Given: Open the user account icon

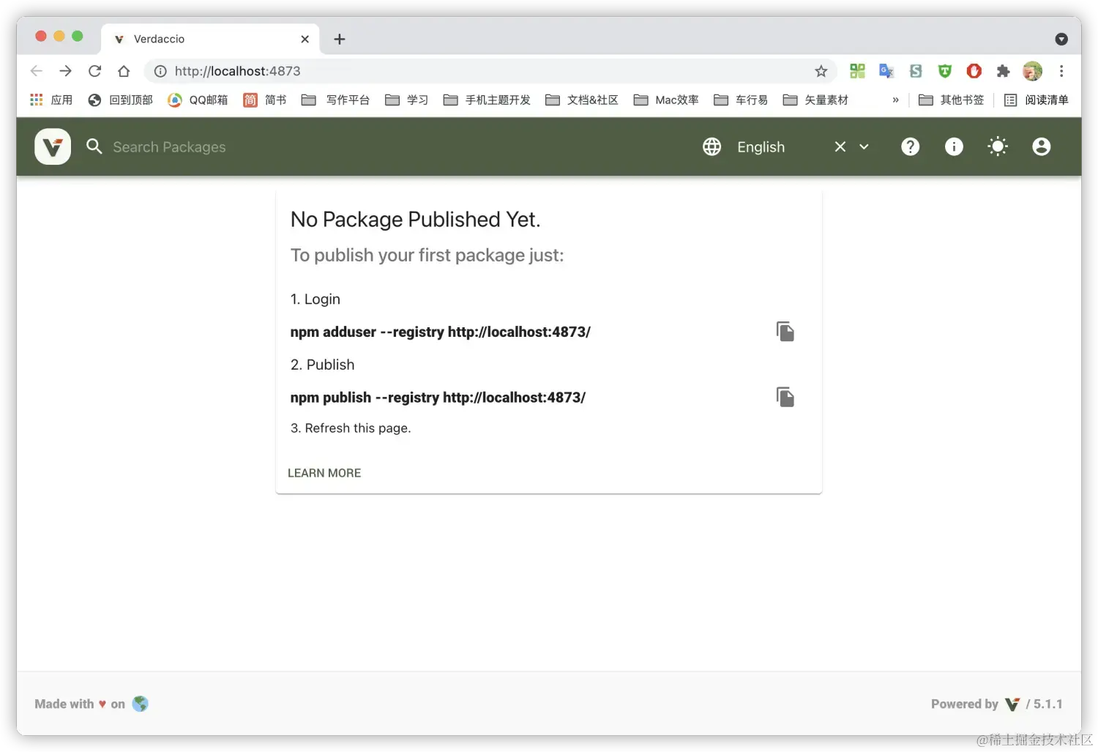Looking at the screenshot, I should 1041,146.
